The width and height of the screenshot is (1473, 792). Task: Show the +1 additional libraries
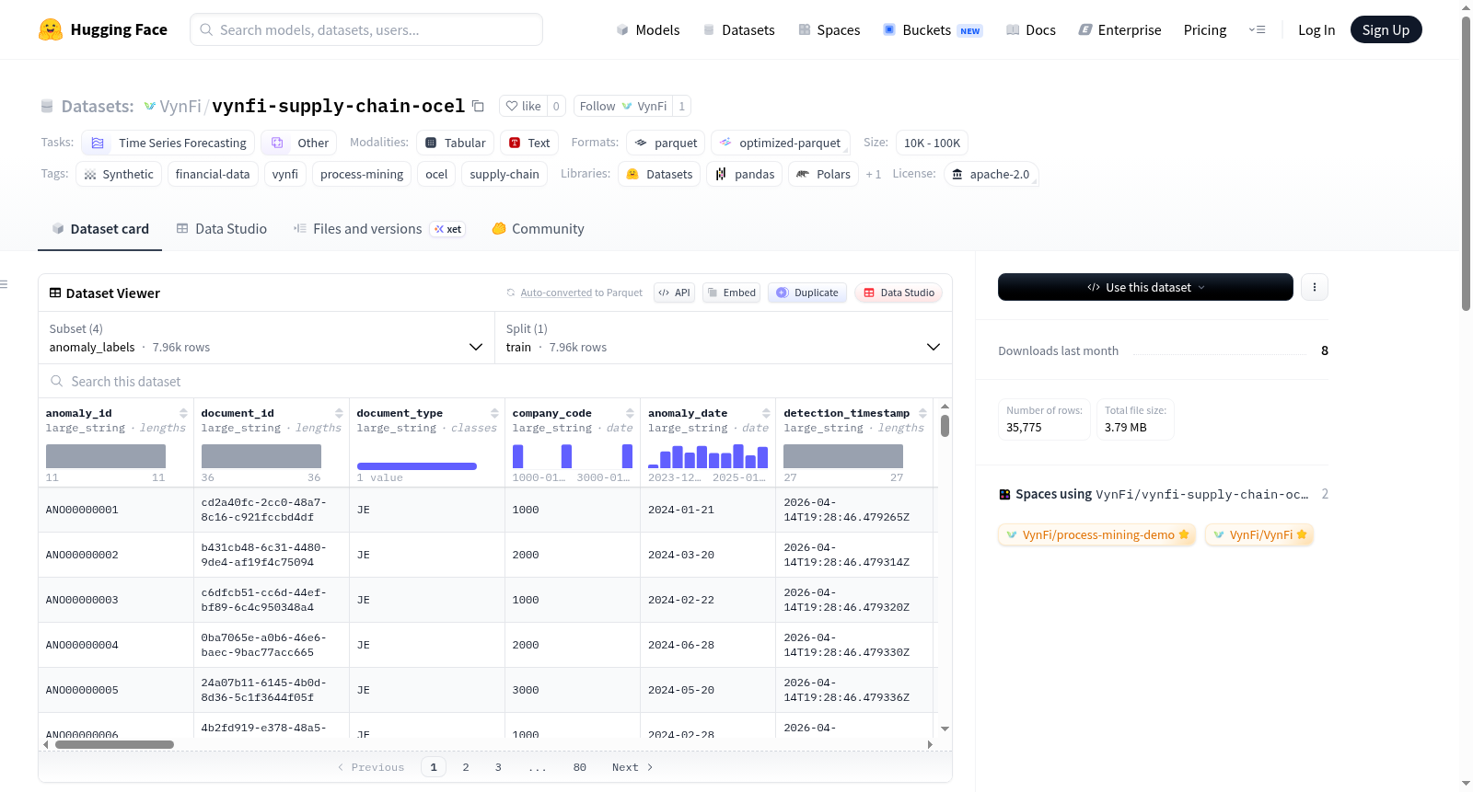873,174
